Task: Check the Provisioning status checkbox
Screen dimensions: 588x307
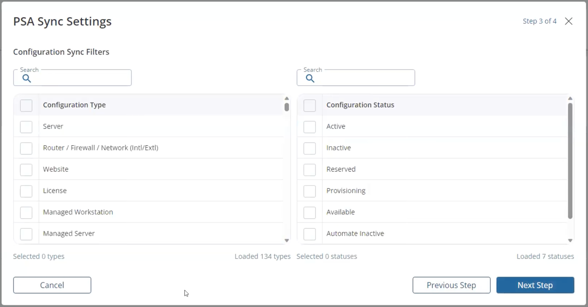Action: 310,191
